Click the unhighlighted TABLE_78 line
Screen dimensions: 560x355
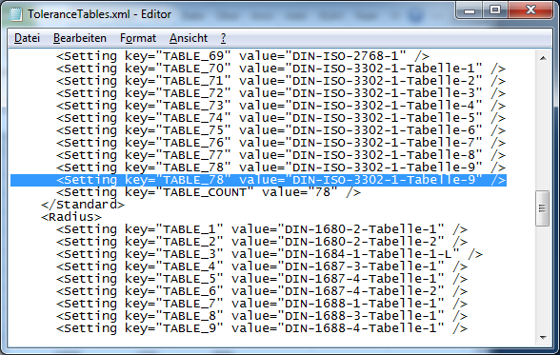[281, 168]
